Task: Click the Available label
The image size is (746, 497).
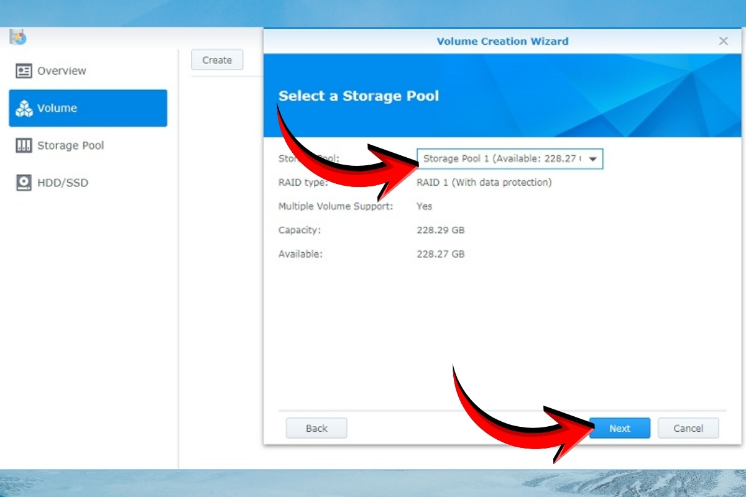Action: point(301,253)
